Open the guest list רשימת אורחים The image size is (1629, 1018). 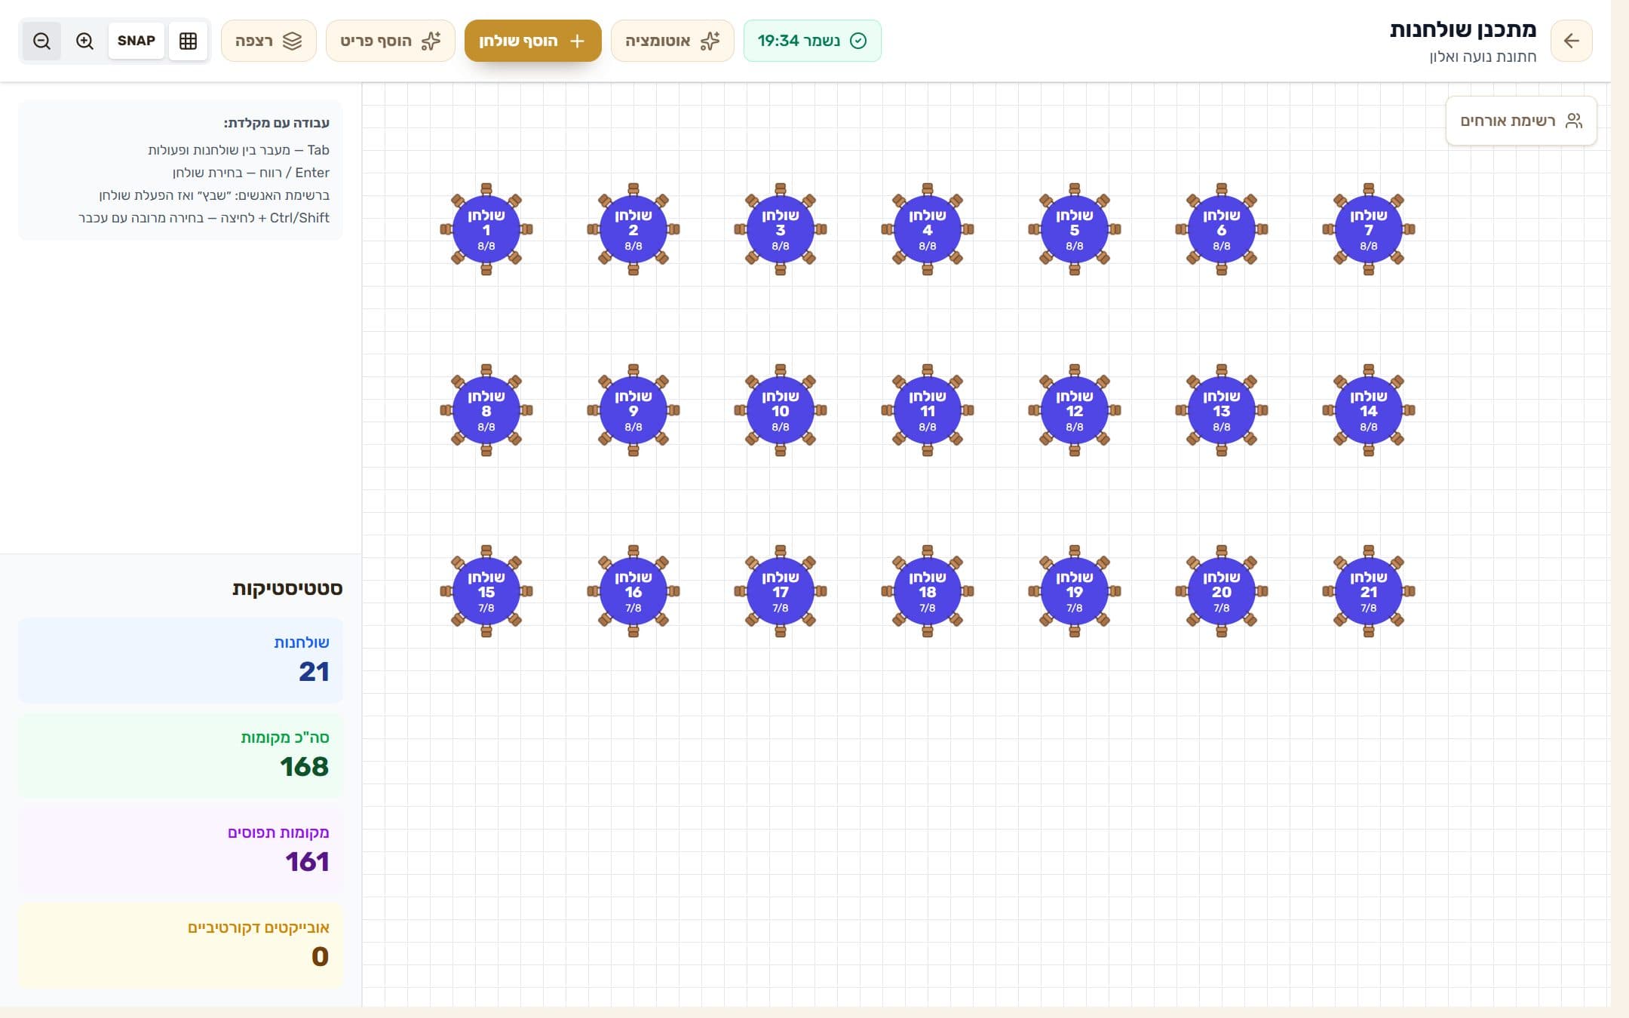1521,121
